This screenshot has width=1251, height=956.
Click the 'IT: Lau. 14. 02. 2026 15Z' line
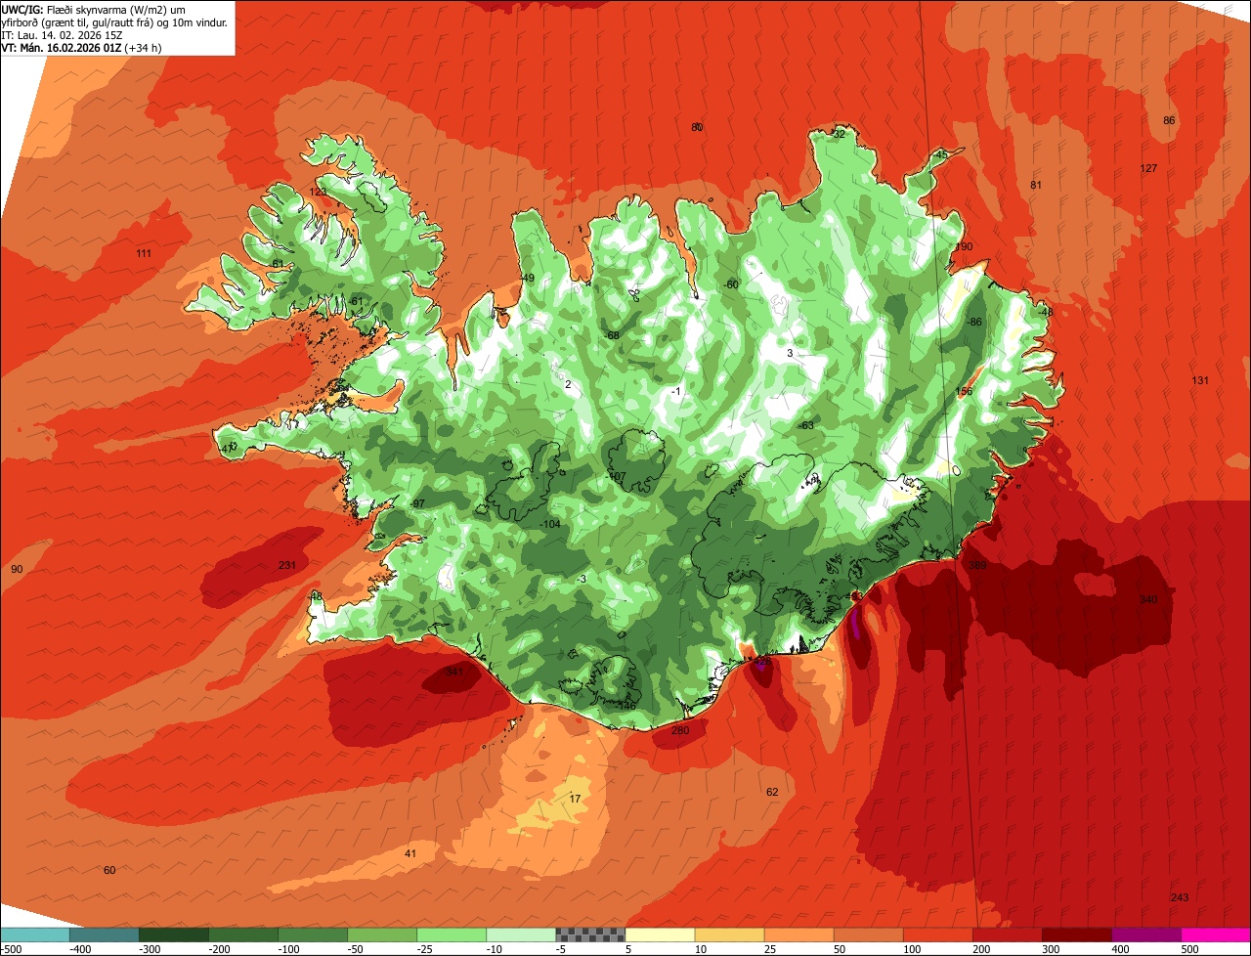64,34
